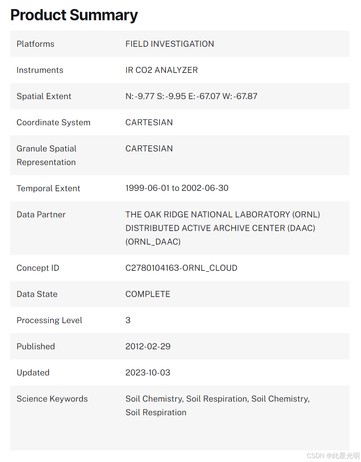Click the Product Summary heading

point(74,15)
